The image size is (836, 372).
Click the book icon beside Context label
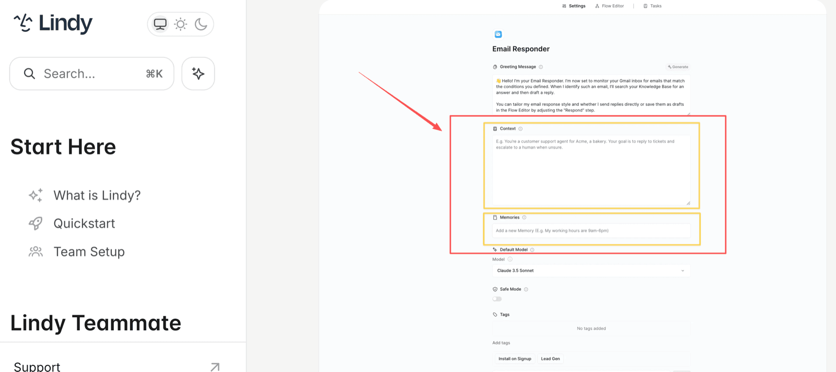point(495,129)
